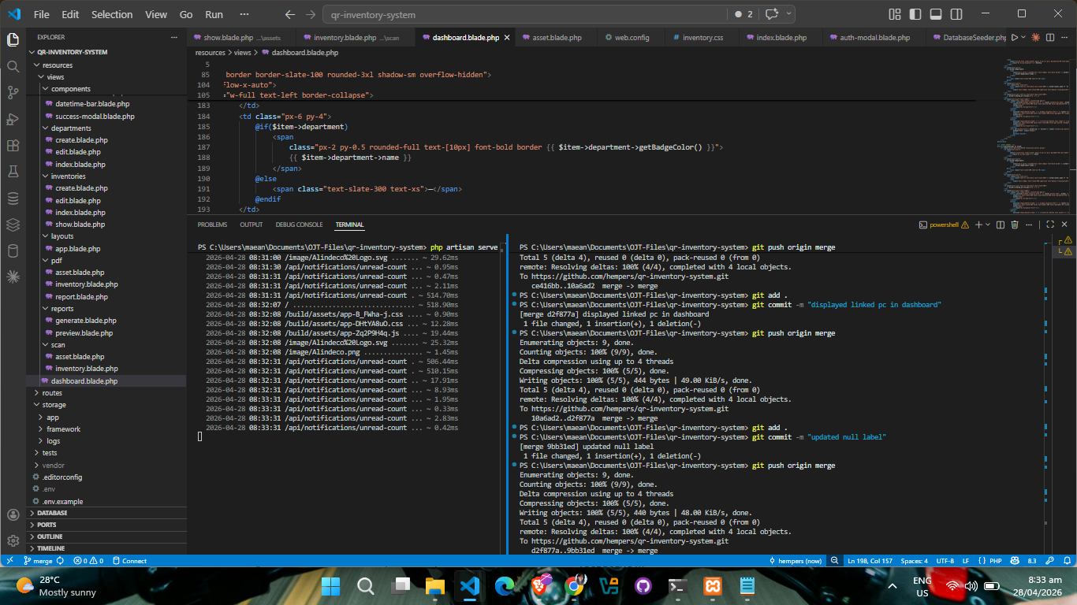Expand the vendor folder
The image size is (1077, 605).
[107, 465]
